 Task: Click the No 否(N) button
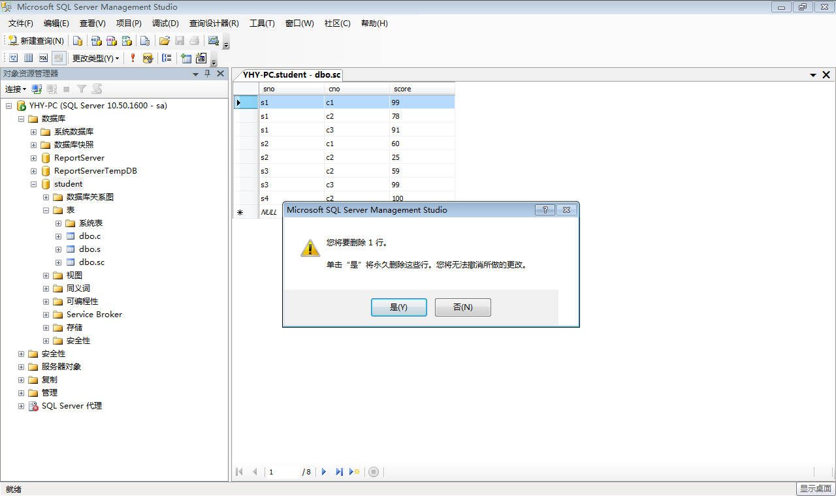click(463, 307)
